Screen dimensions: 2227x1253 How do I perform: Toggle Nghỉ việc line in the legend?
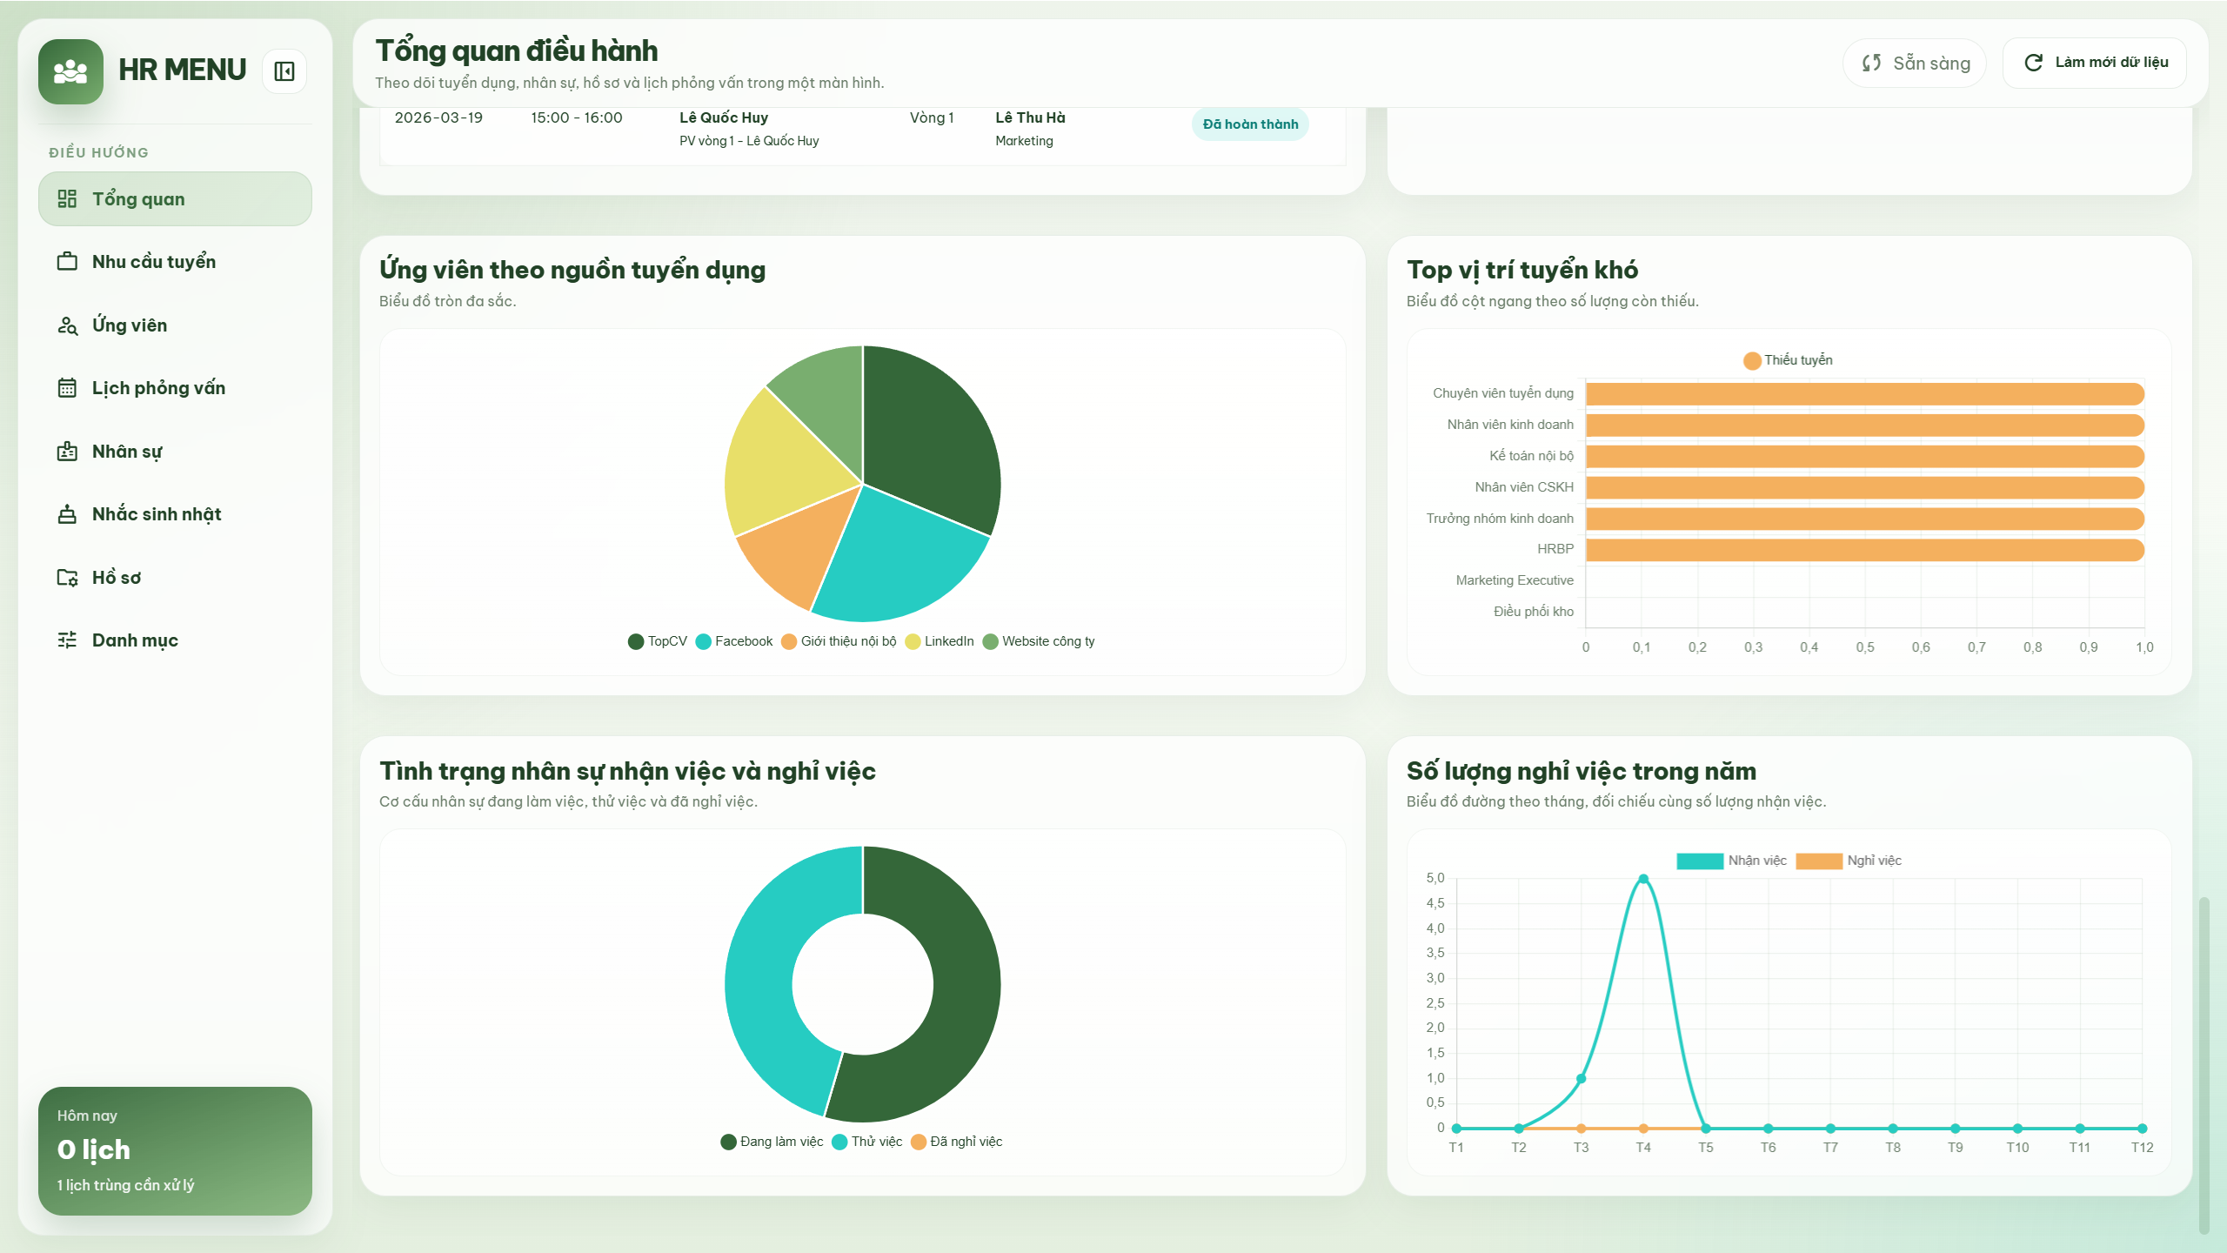tap(1848, 861)
